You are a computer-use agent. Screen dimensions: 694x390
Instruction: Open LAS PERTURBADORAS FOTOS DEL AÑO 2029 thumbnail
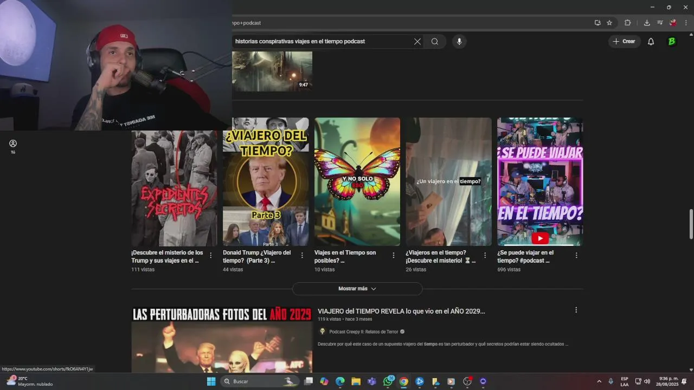click(222, 340)
